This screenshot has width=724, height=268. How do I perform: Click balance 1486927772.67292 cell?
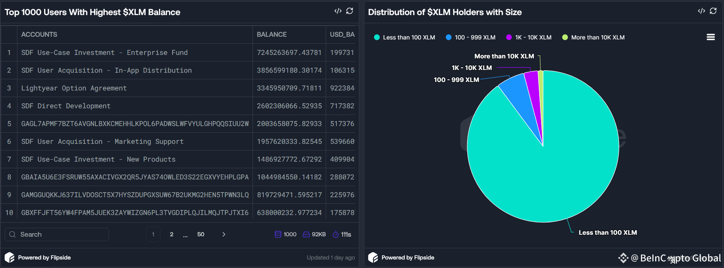[x=289, y=159]
